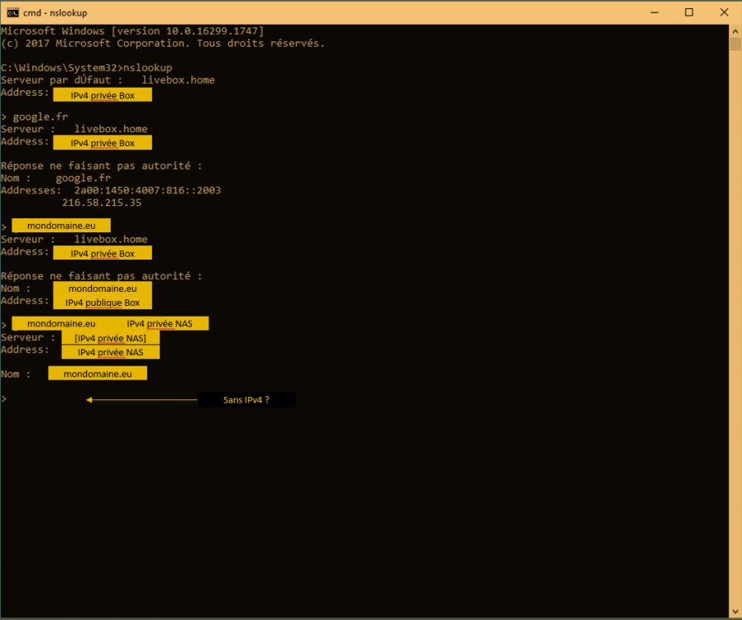Image resolution: width=742 pixels, height=620 pixels.
Task: Click the last empty ">" prompt
Action: coord(4,399)
